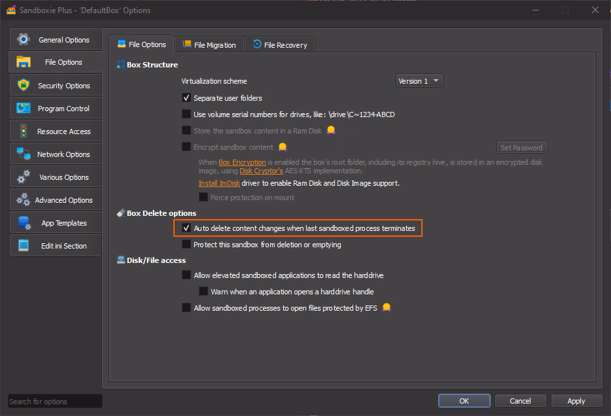Enable Protect this sandbox from deletion
The height and width of the screenshot is (416, 611).
point(186,245)
